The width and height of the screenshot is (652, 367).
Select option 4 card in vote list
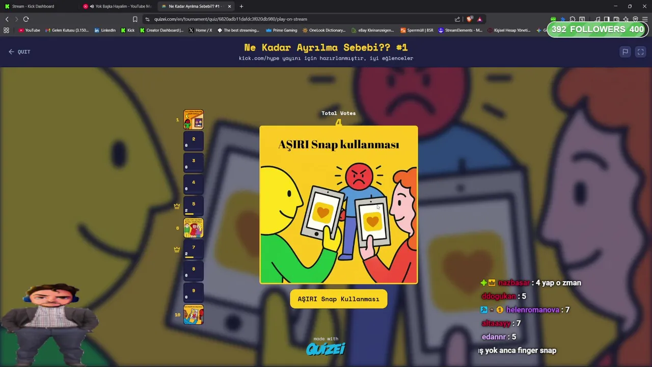tap(194, 185)
